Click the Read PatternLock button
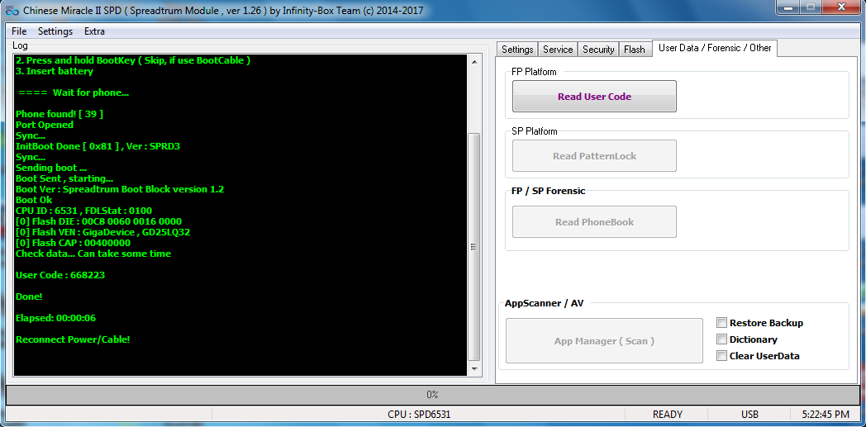Viewport: 866px width, 427px height. 594,156
